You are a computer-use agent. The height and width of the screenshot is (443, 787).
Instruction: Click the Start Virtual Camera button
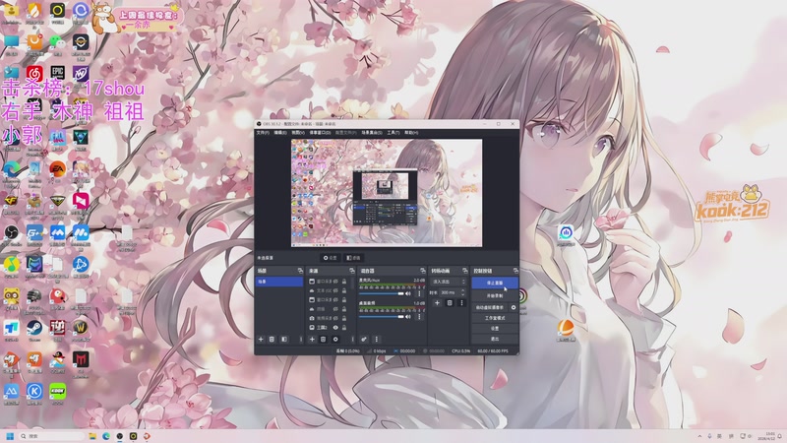(x=490, y=307)
